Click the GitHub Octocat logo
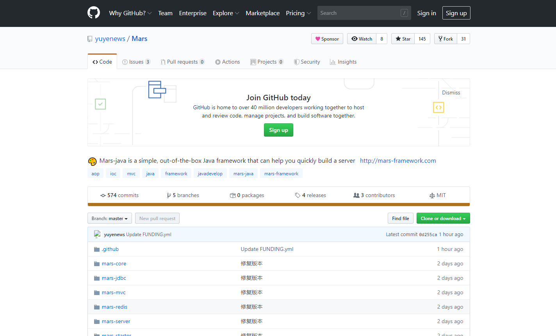The image size is (556, 336). [x=94, y=13]
